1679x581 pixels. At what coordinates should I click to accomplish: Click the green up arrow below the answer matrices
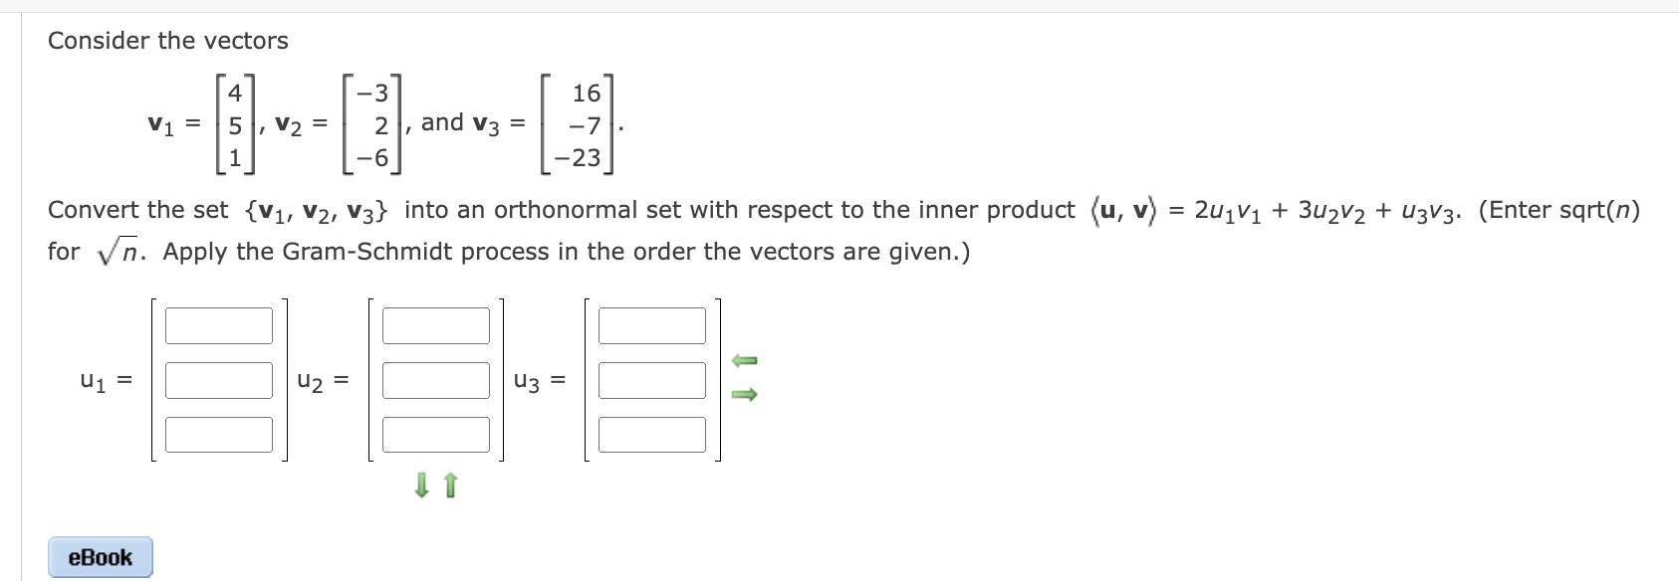448,485
